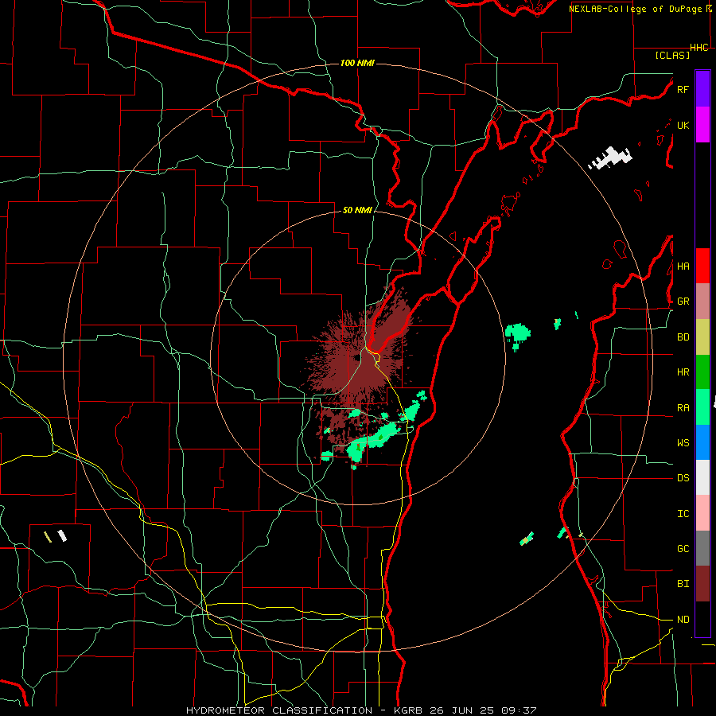
Task: Click the large rain echo south of the radar
Action: 372,443
